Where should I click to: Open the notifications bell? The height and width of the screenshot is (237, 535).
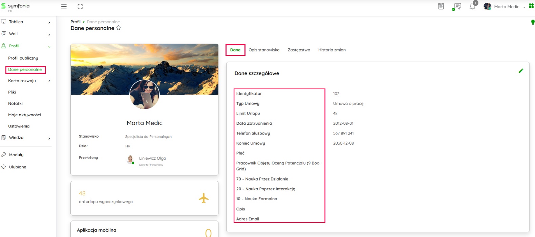[472, 6]
